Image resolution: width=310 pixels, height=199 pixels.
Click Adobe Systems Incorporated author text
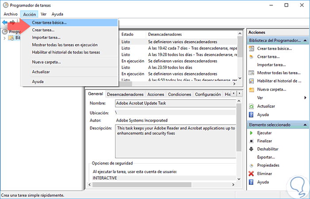pyautogui.click(x=142, y=120)
